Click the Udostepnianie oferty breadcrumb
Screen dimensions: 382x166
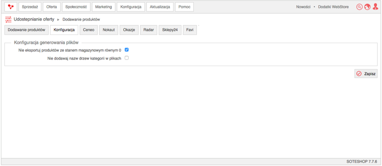click(34, 19)
